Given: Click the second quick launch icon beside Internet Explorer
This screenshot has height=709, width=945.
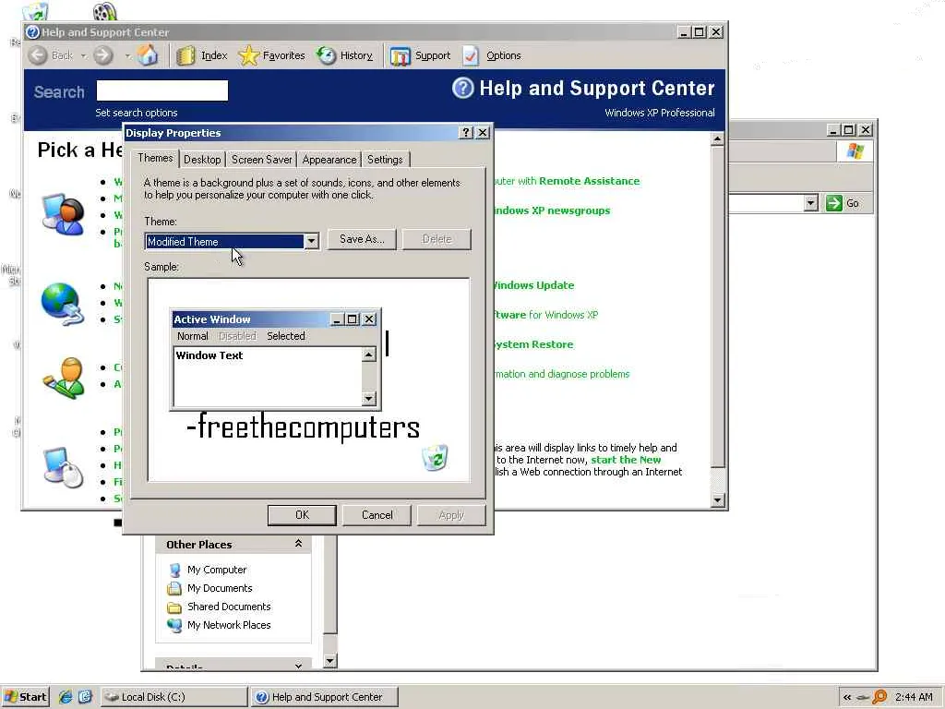Looking at the screenshot, I should pyautogui.click(x=85, y=697).
